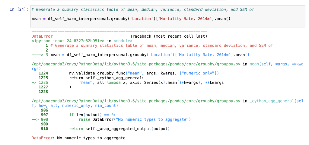Viewport: 309px width, 145px height.
Task: Click line 910 return _wrap_aggregated_output
Action: (x=105, y=129)
